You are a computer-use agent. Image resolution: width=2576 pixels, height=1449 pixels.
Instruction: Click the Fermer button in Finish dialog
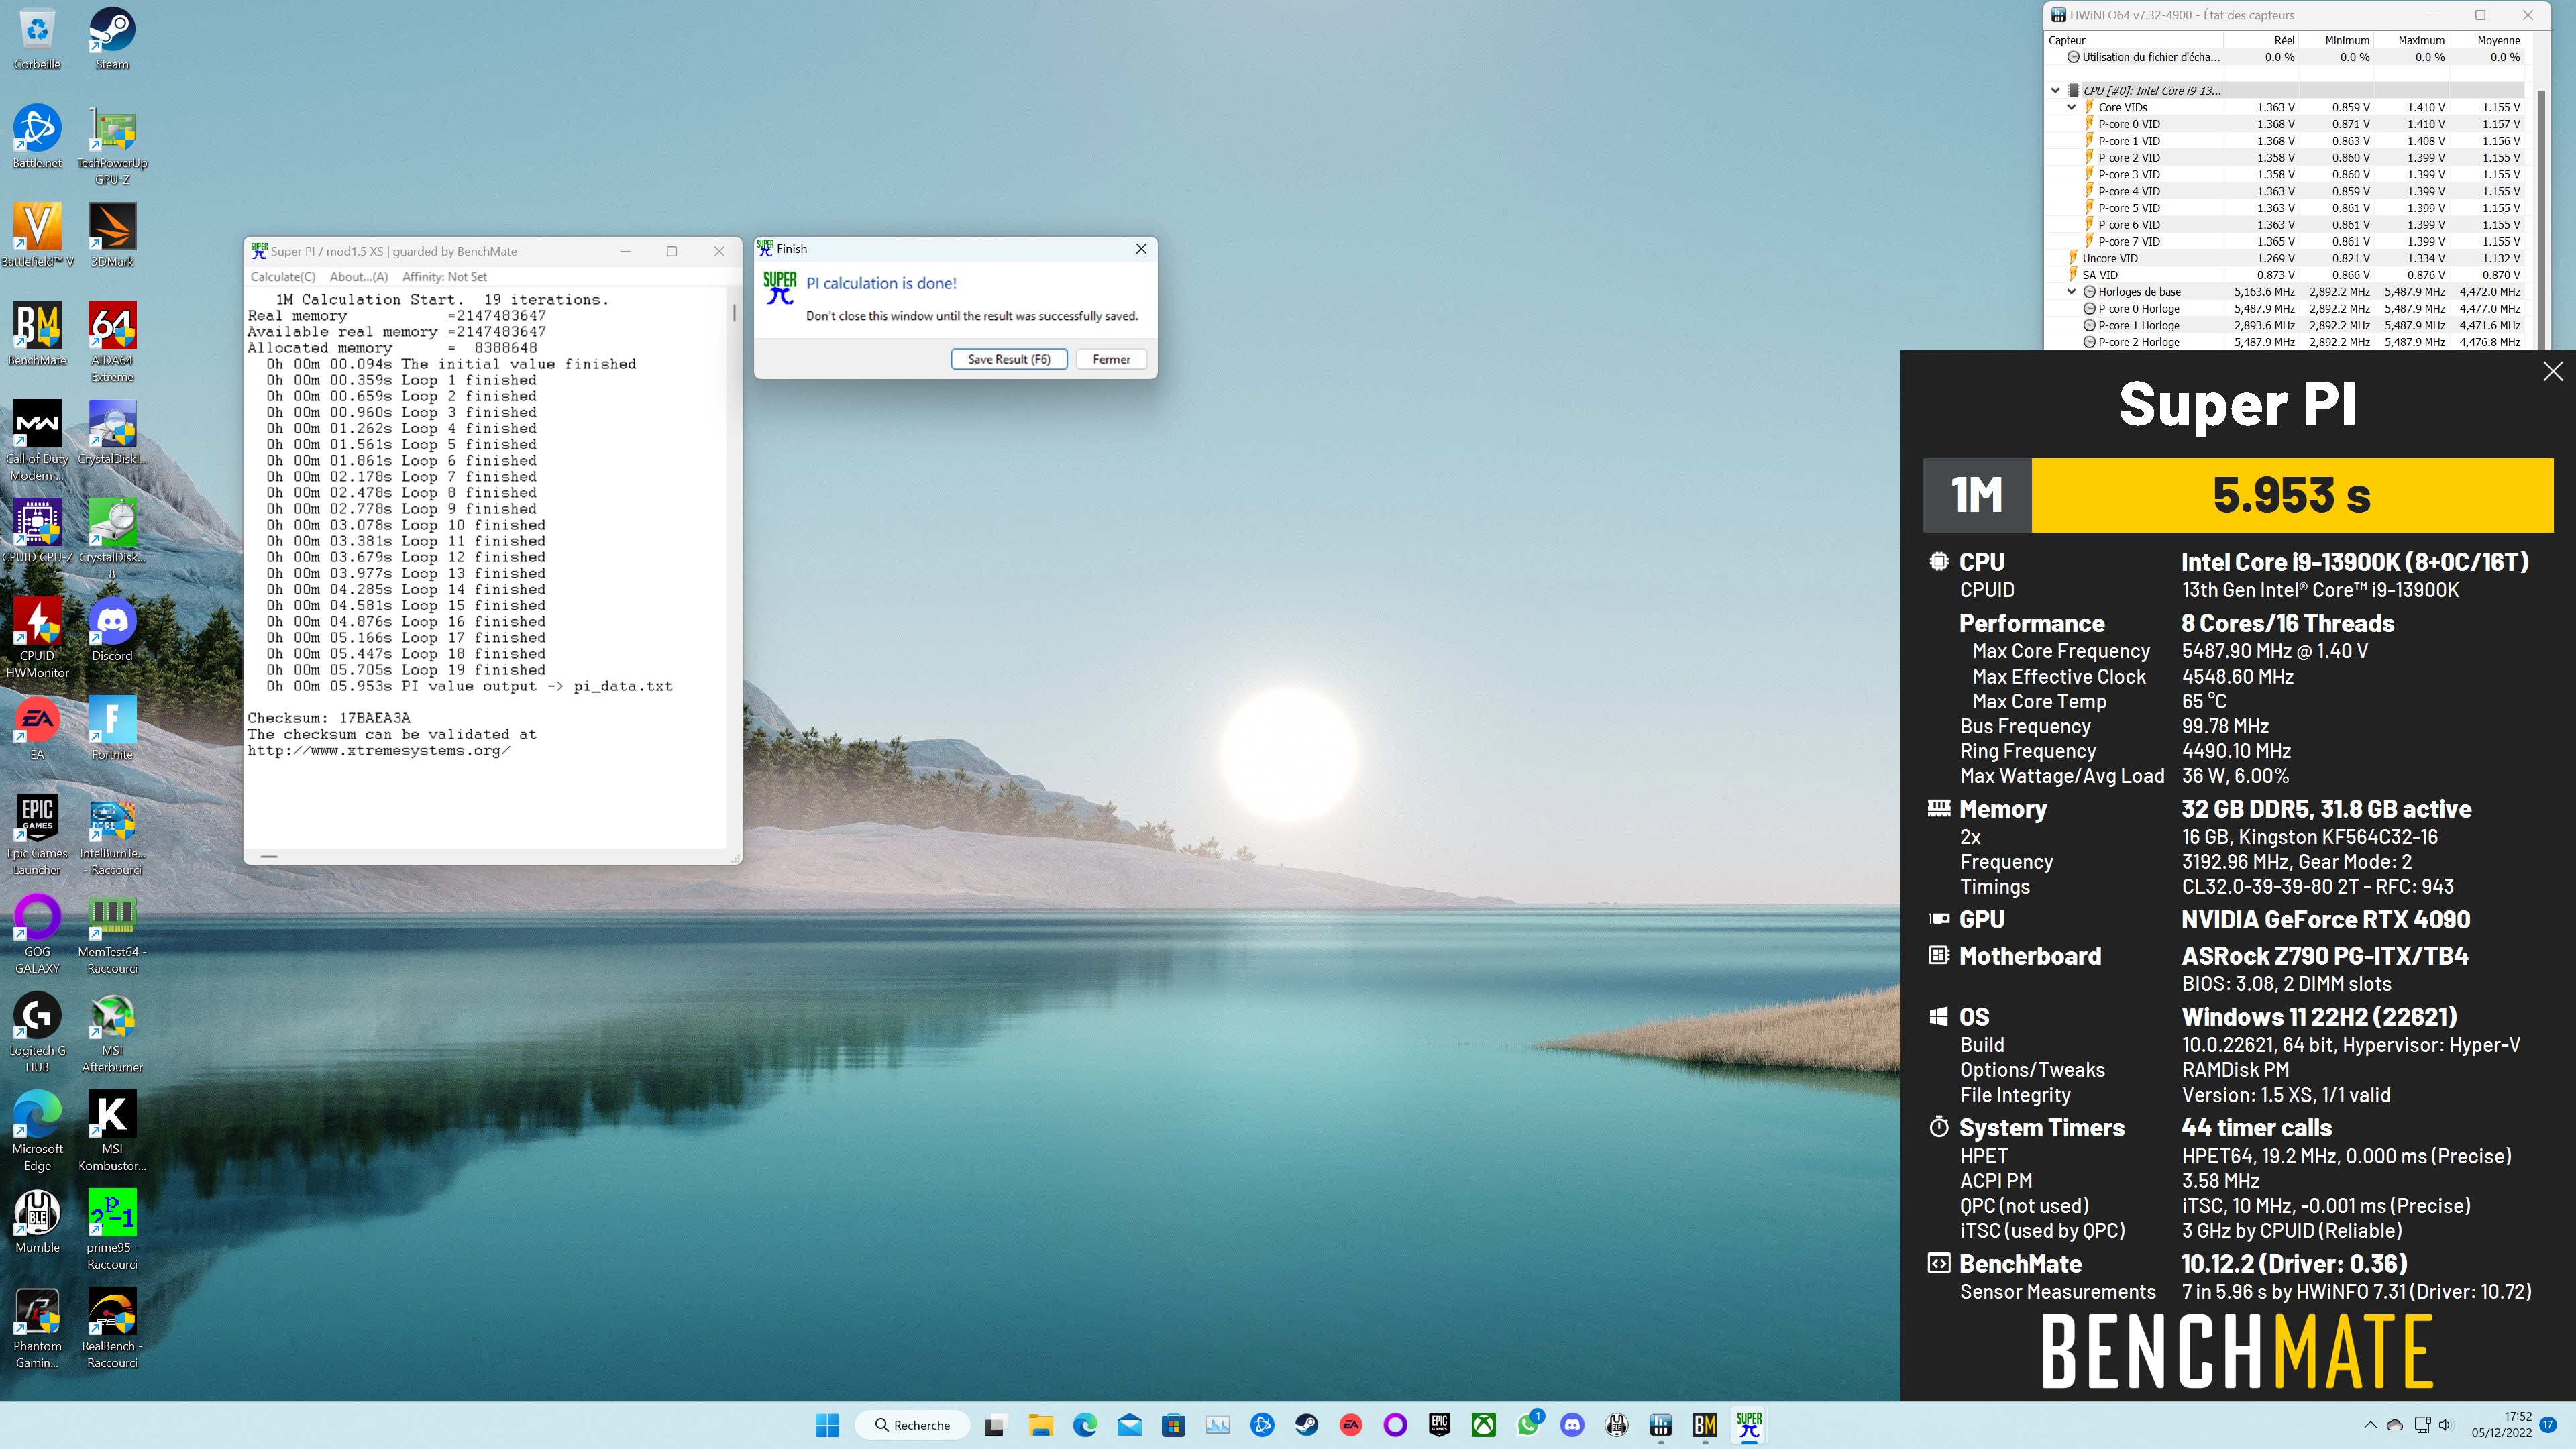point(1111,359)
